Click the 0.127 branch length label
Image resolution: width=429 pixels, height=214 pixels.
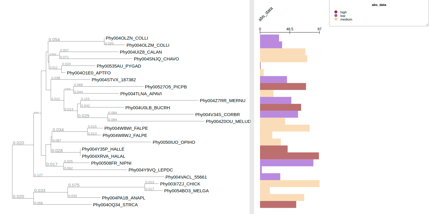click(x=38, y=175)
